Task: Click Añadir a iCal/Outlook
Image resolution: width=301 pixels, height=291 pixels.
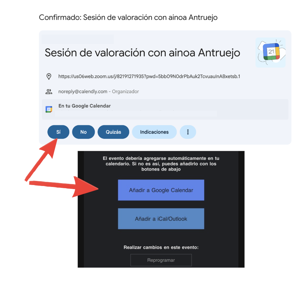Action: 161,219
